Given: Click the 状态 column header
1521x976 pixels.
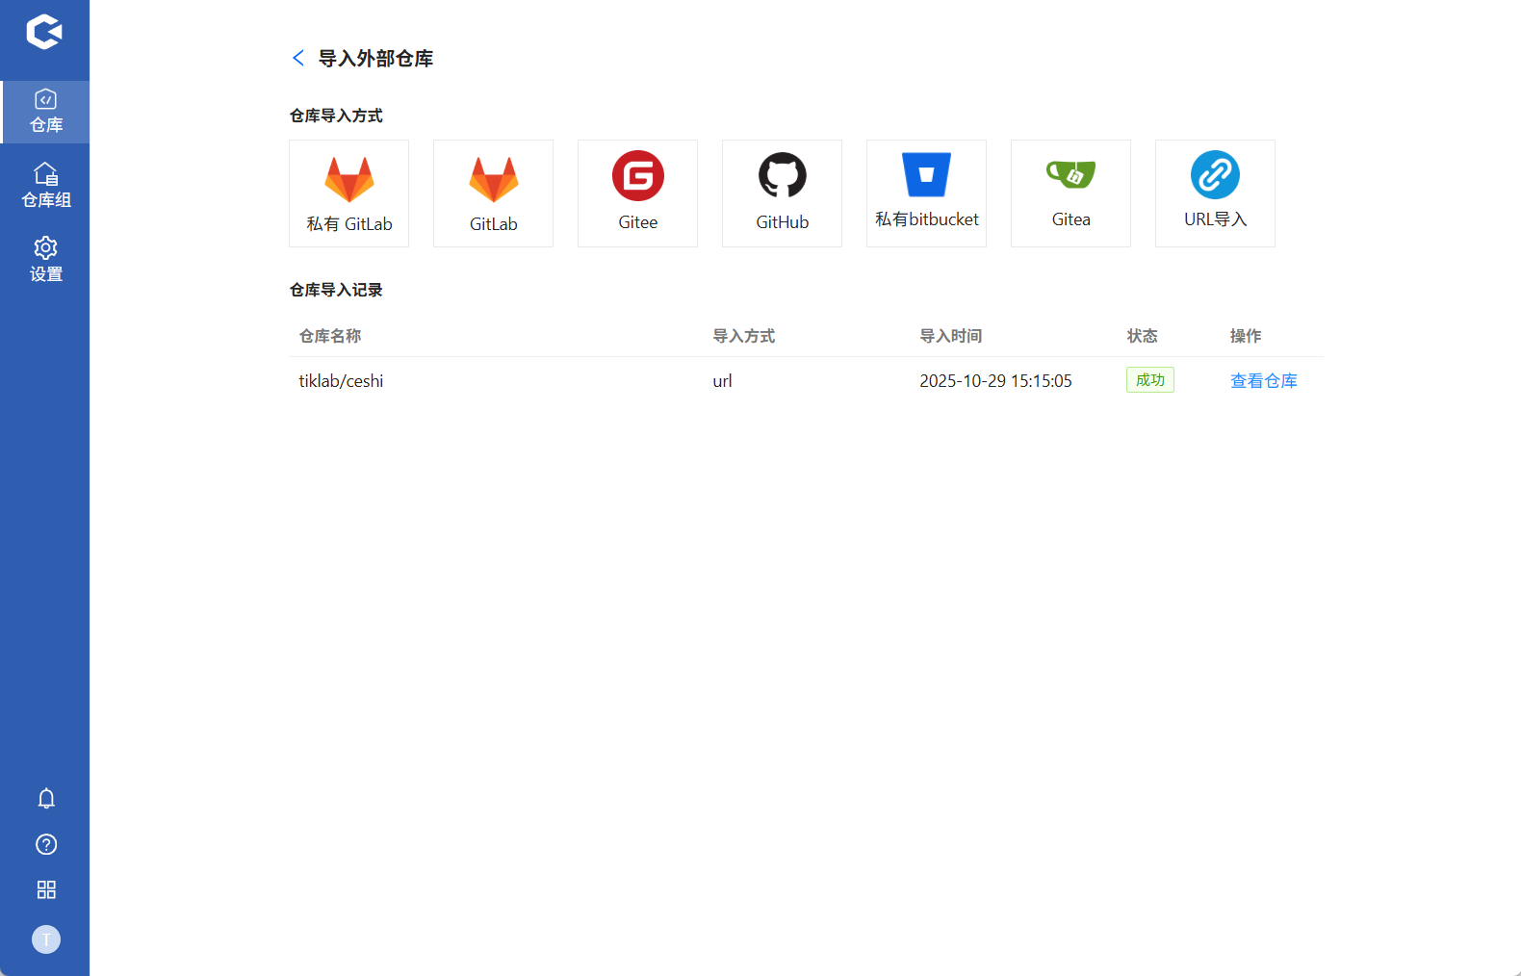Looking at the screenshot, I should (1142, 336).
